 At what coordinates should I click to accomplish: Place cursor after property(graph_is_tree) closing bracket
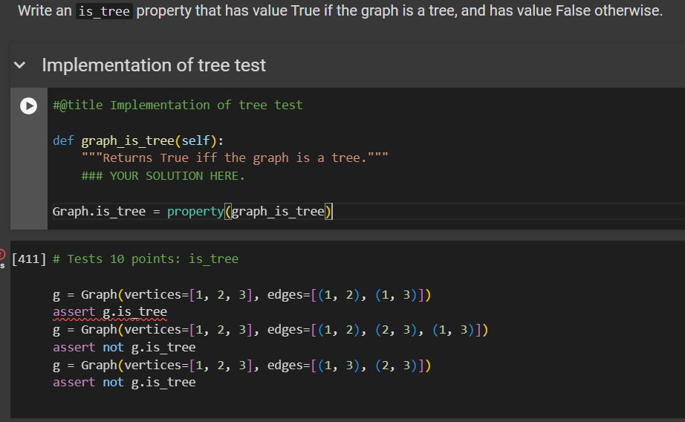coord(334,212)
